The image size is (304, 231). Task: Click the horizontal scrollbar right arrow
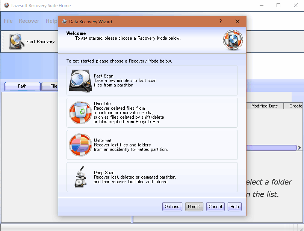pyautogui.click(x=300, y=148)
